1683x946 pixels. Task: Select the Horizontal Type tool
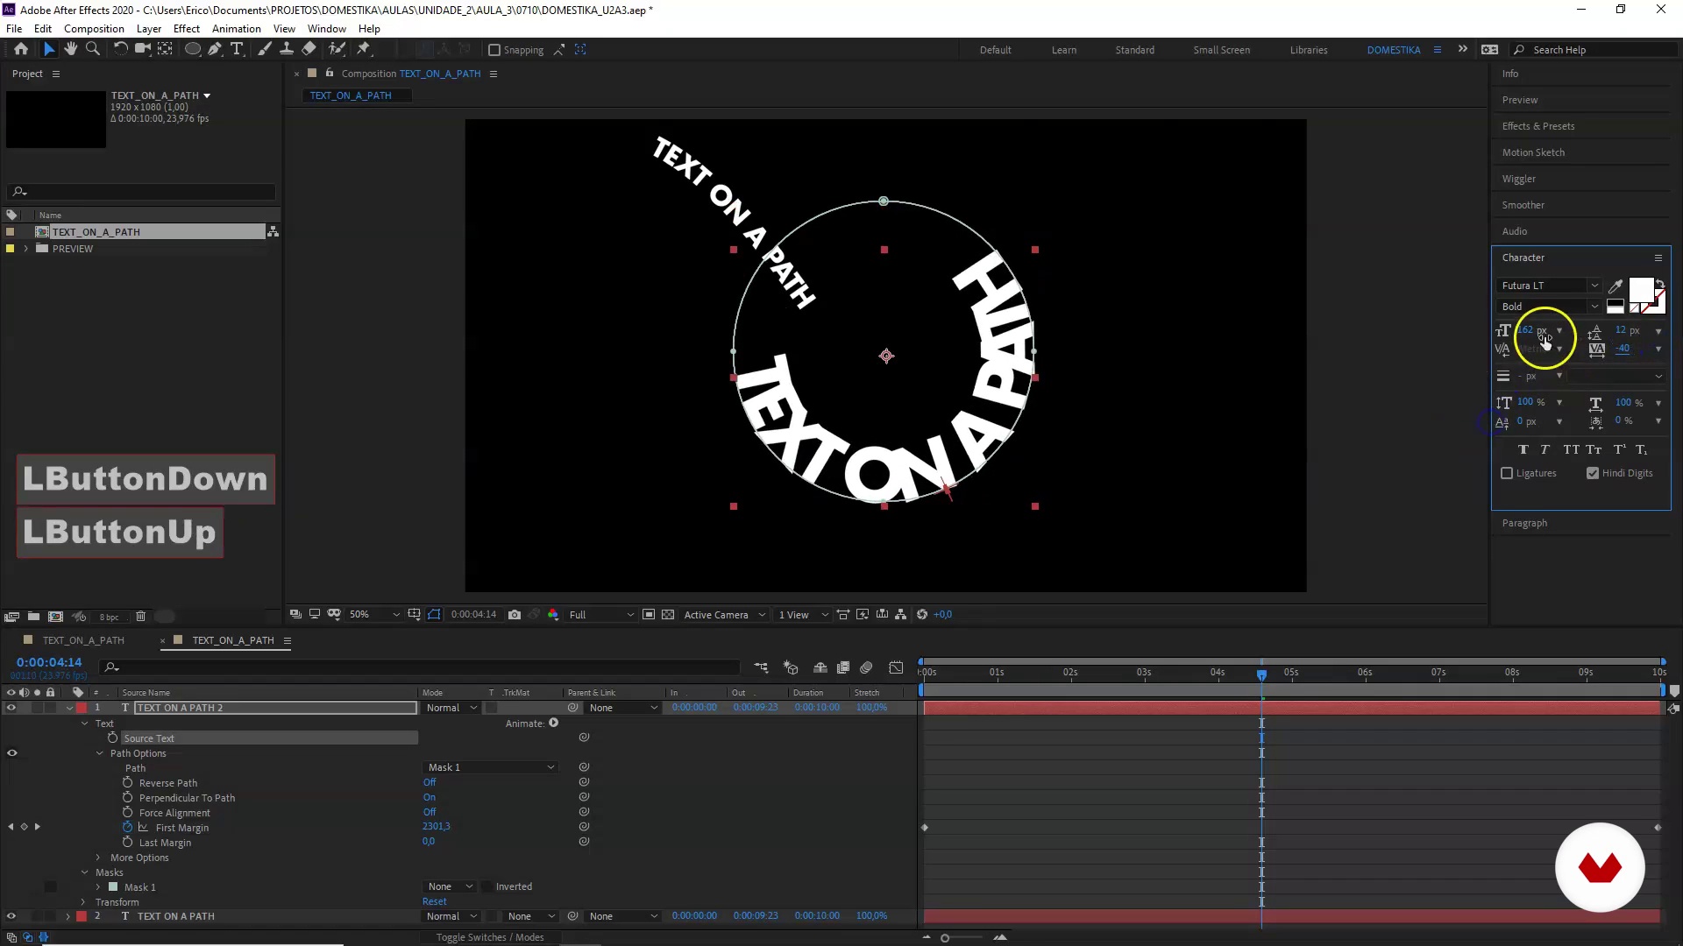tap(237, 49)
